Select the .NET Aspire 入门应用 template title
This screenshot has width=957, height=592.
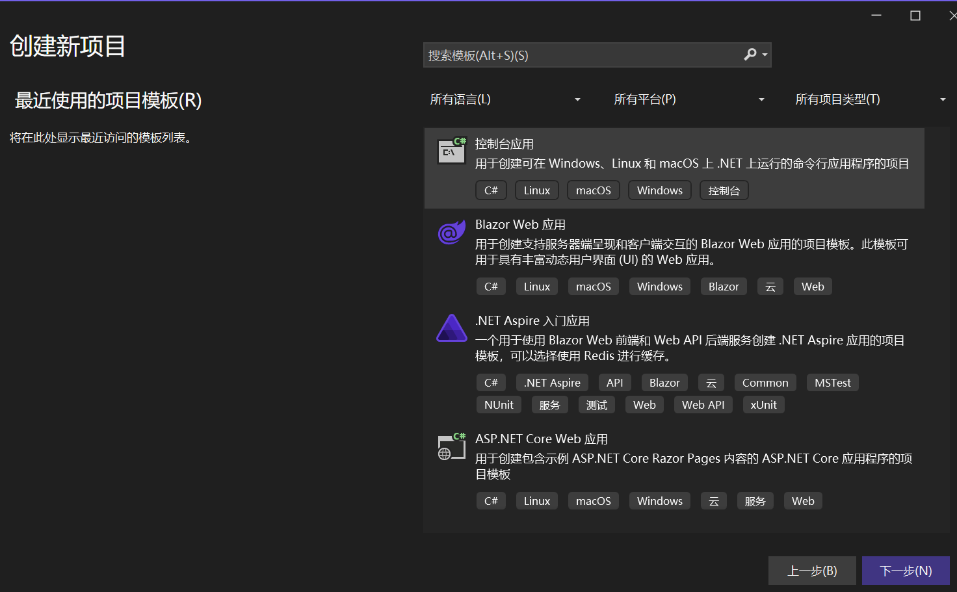click(x=532, y=321)
